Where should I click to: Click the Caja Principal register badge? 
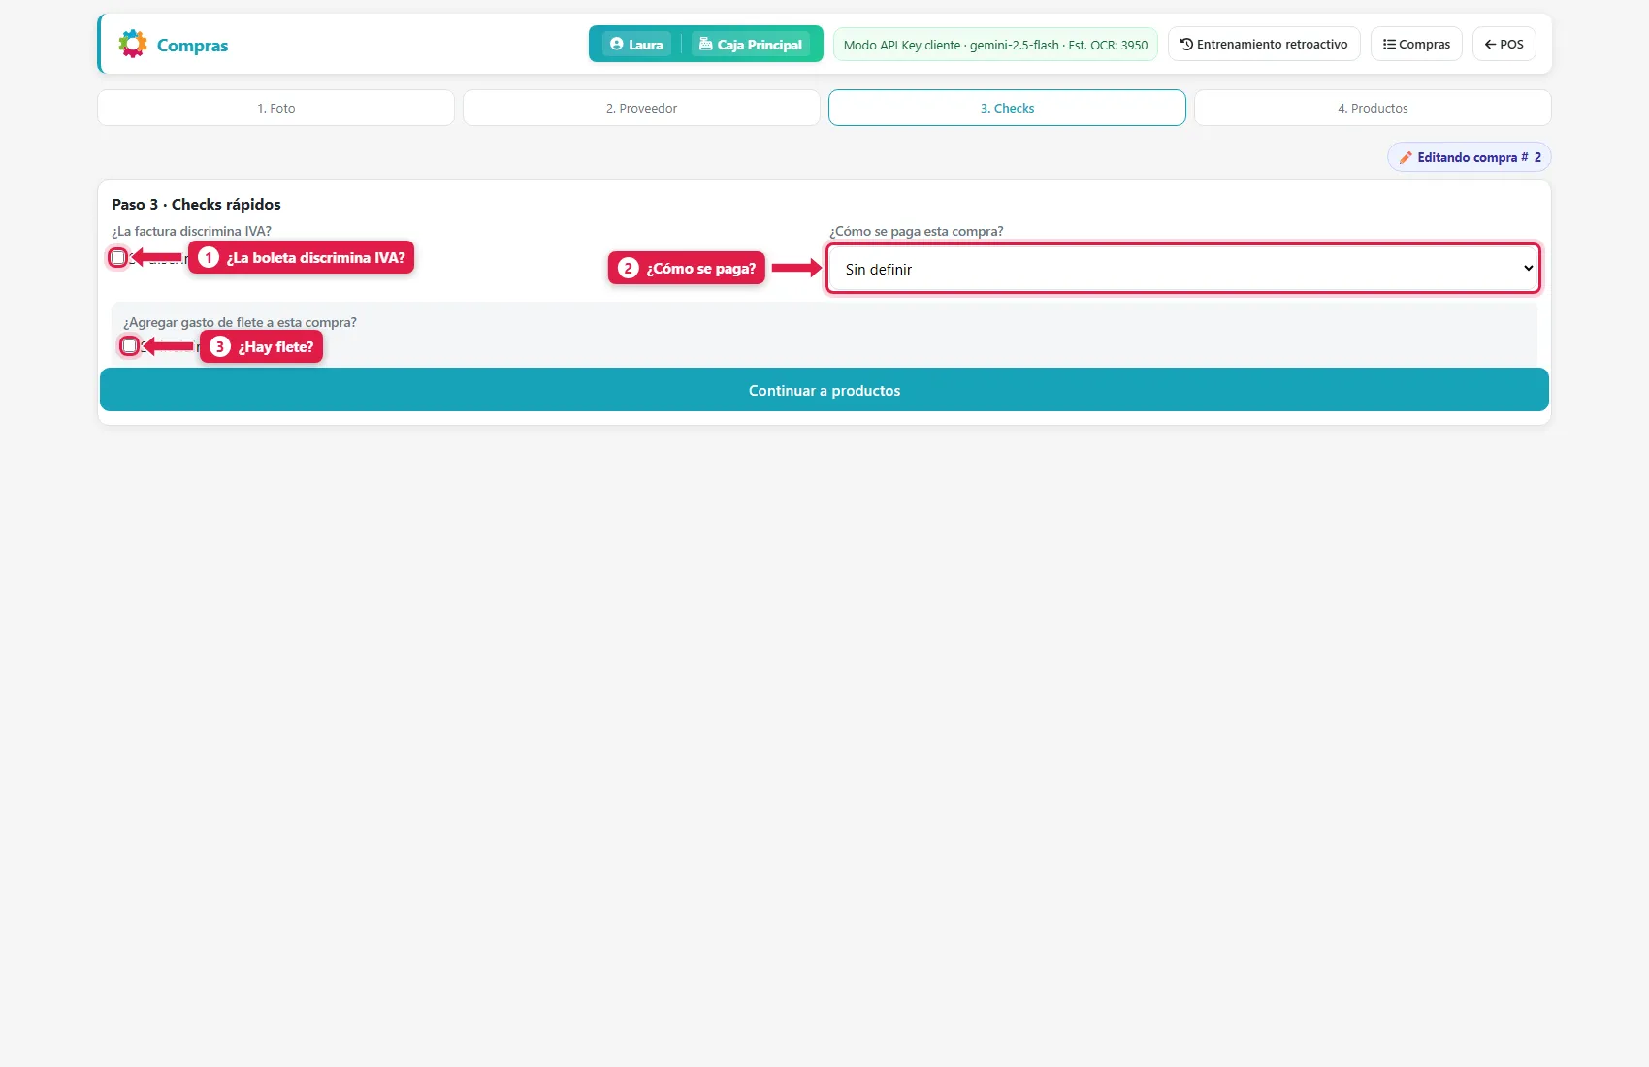pos(751,44)
